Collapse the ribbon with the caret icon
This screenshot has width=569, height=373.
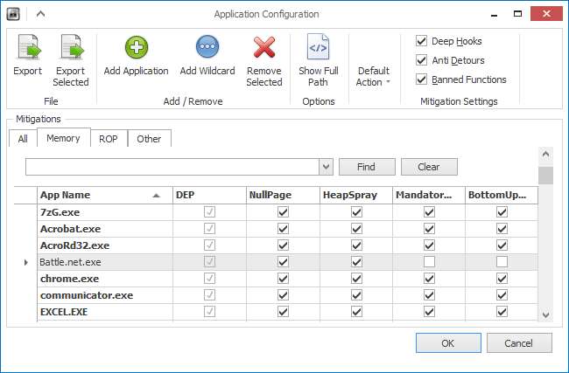pos(40,14)
